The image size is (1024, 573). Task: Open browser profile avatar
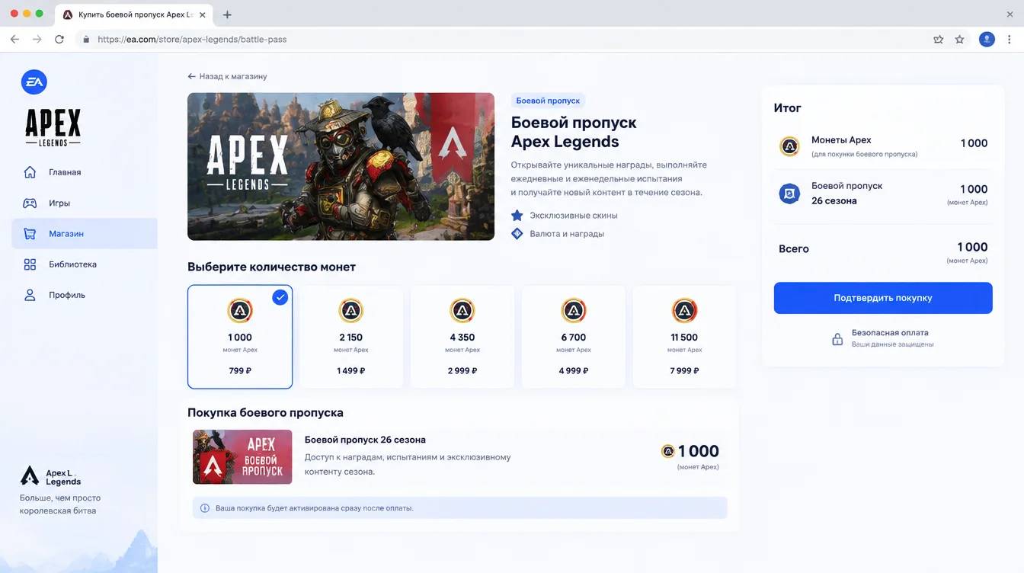(x=987, y=39)
